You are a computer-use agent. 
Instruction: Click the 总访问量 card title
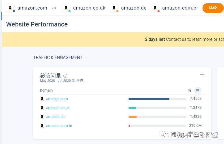coord(50,75)
